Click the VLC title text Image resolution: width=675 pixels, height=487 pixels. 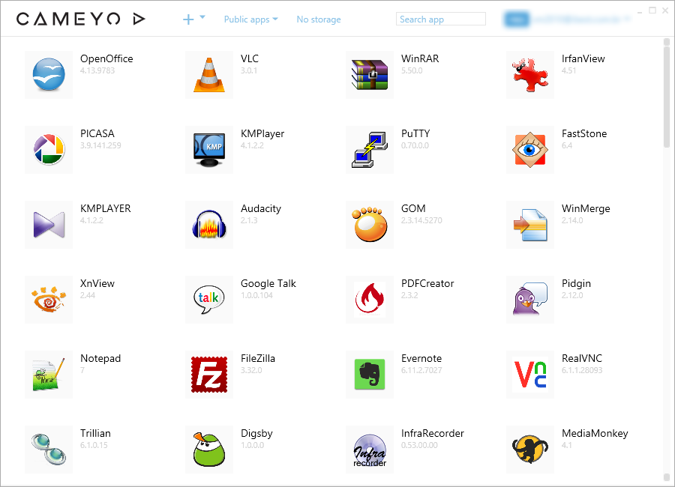[x=250, y=59]
